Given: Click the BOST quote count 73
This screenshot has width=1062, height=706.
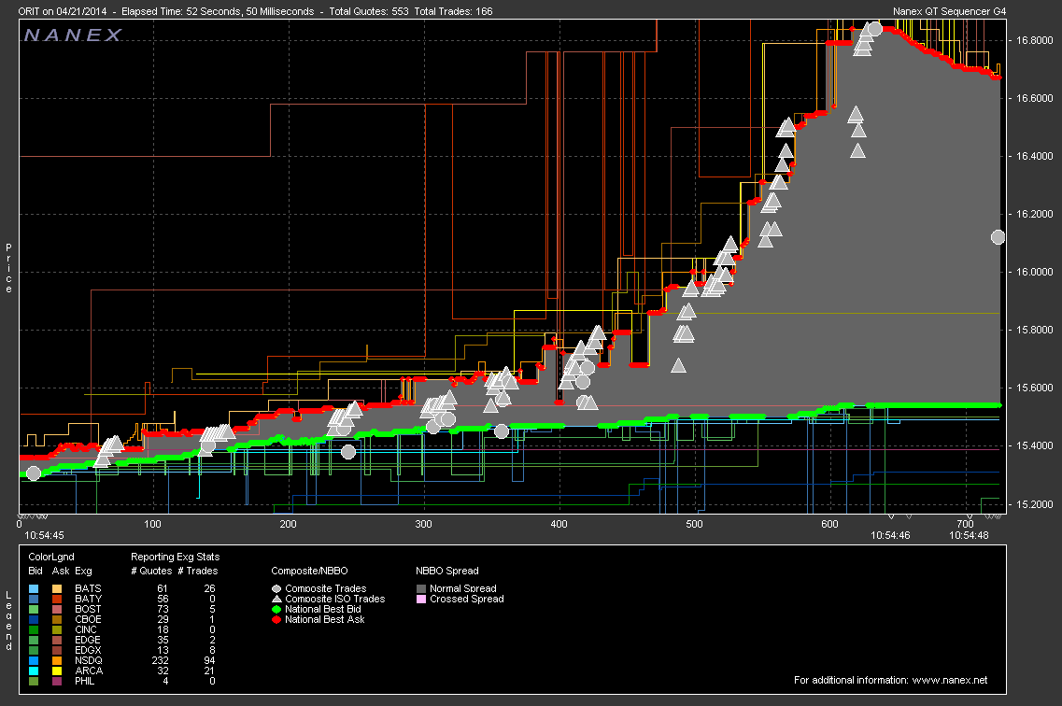Looking at the screenshot, I should tap(163, 609).
